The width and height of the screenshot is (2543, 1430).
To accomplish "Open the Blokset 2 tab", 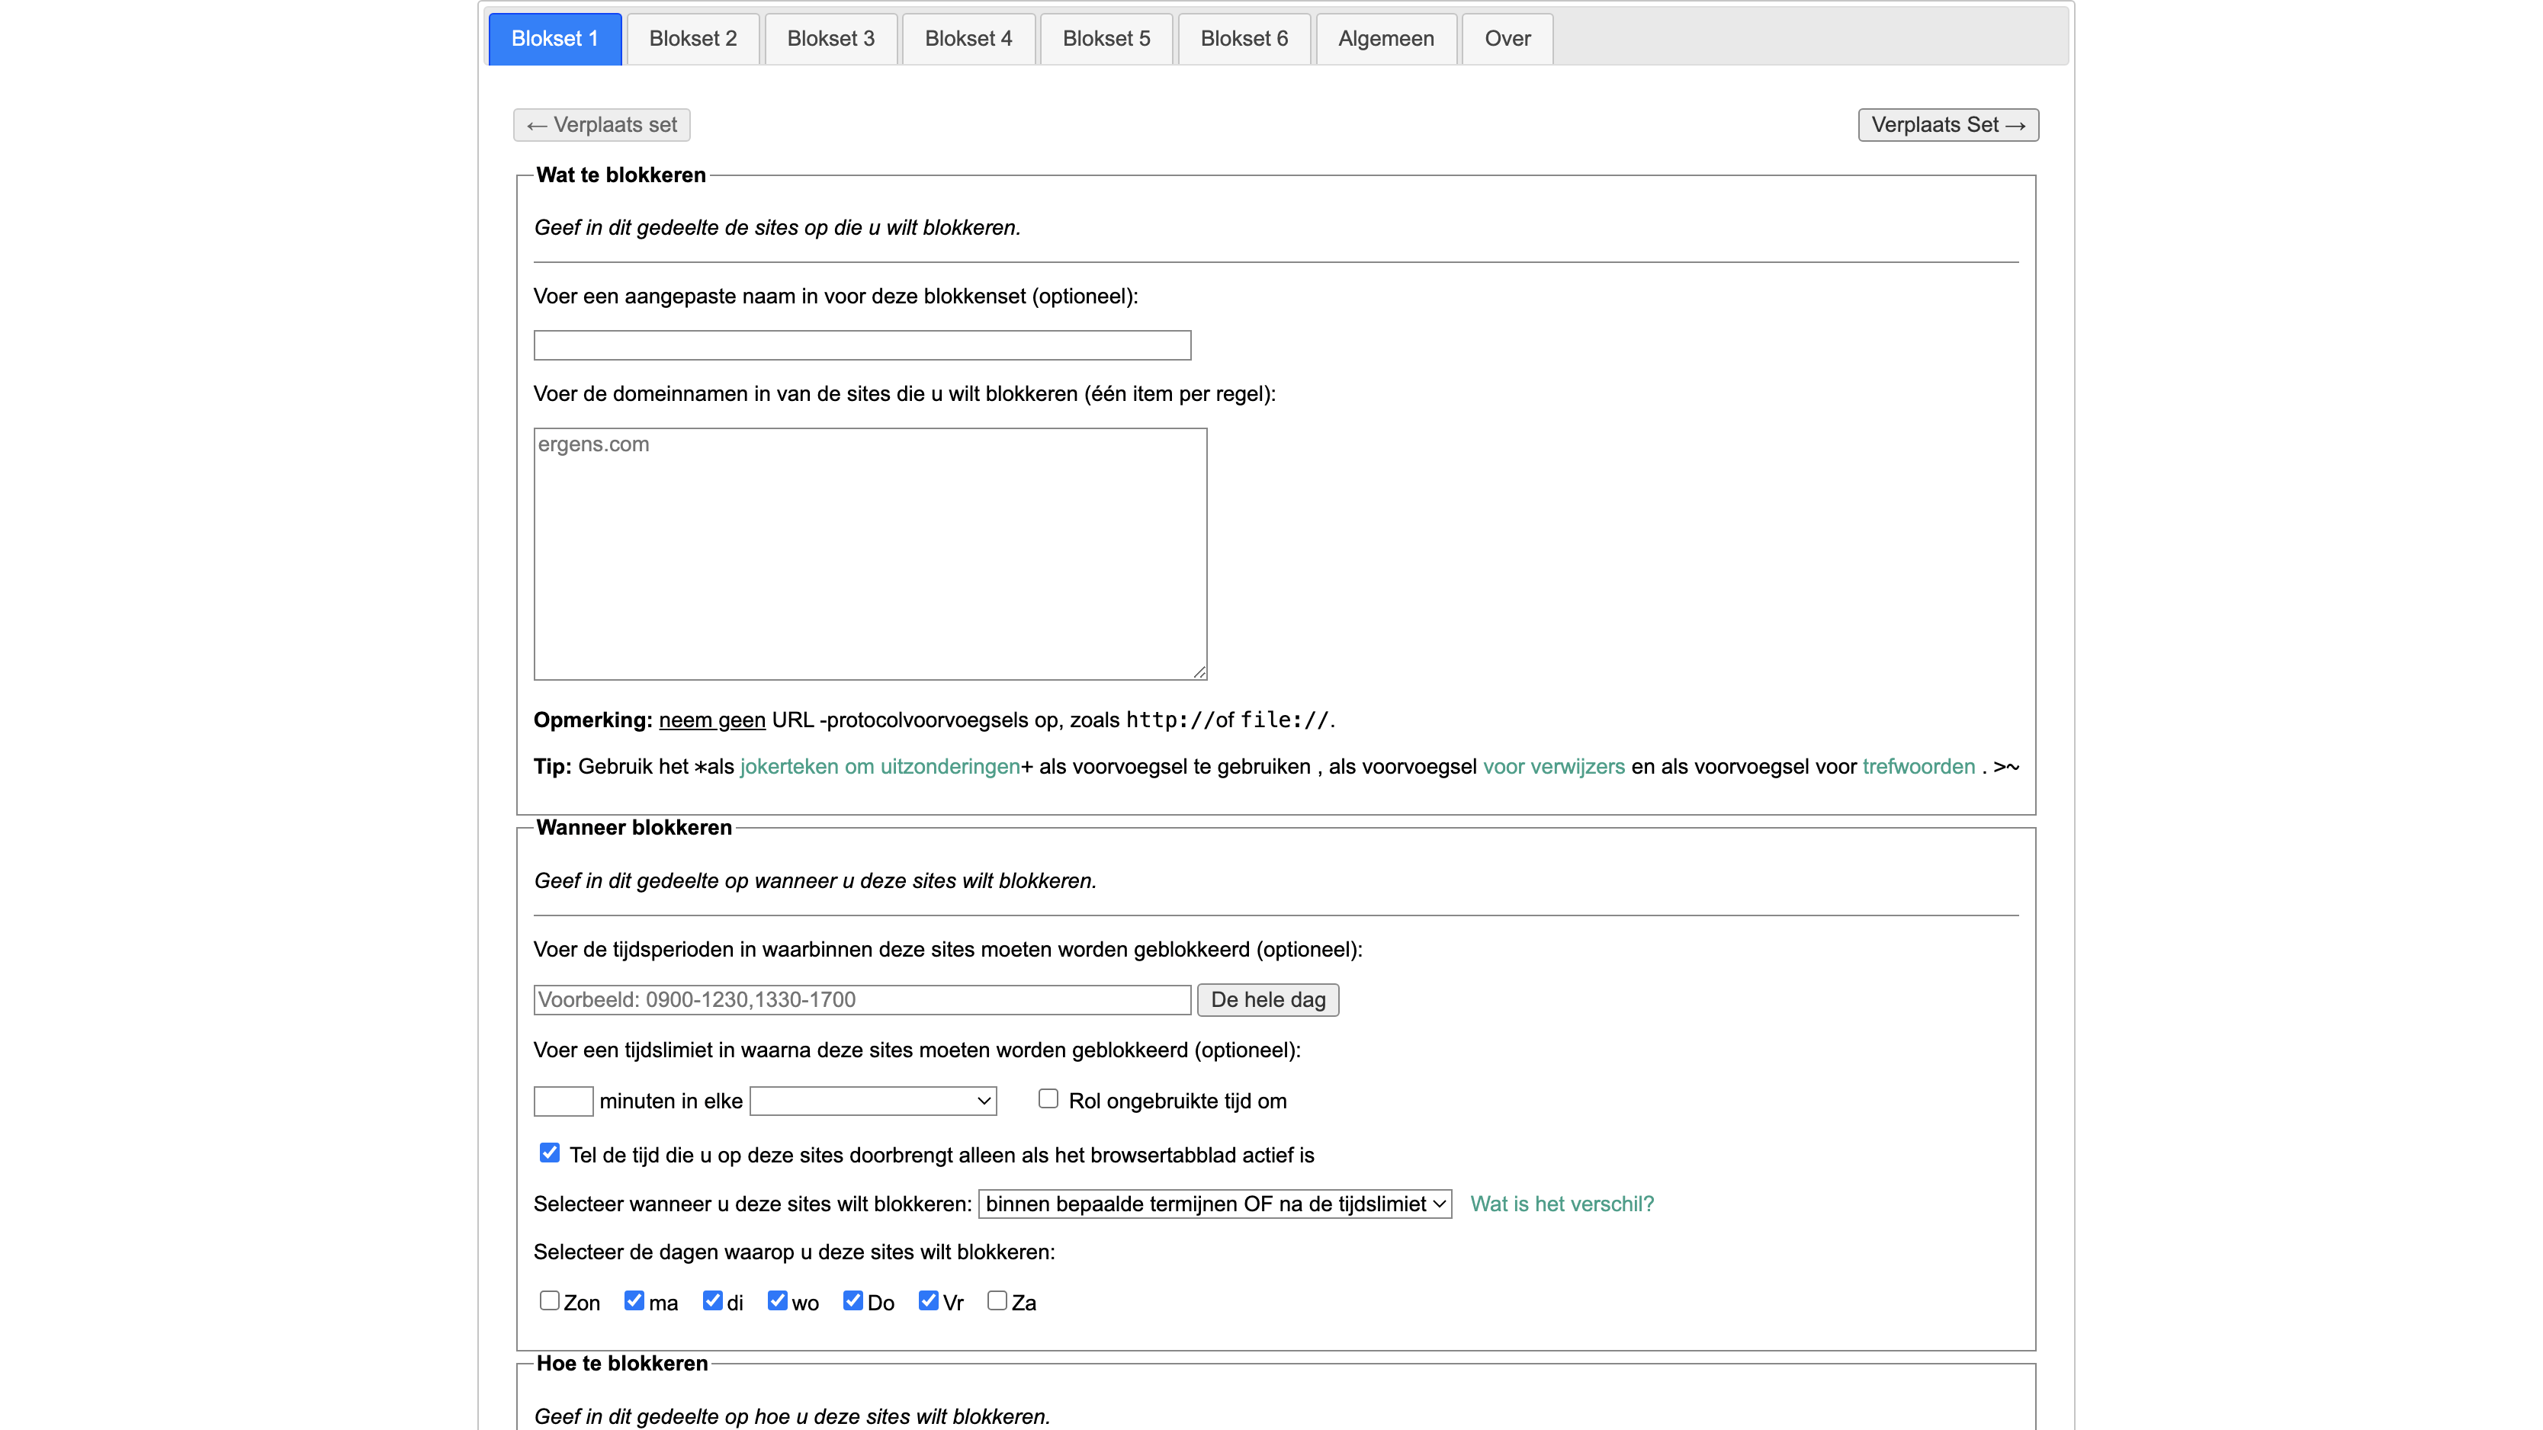I will [x=692, y=38].
